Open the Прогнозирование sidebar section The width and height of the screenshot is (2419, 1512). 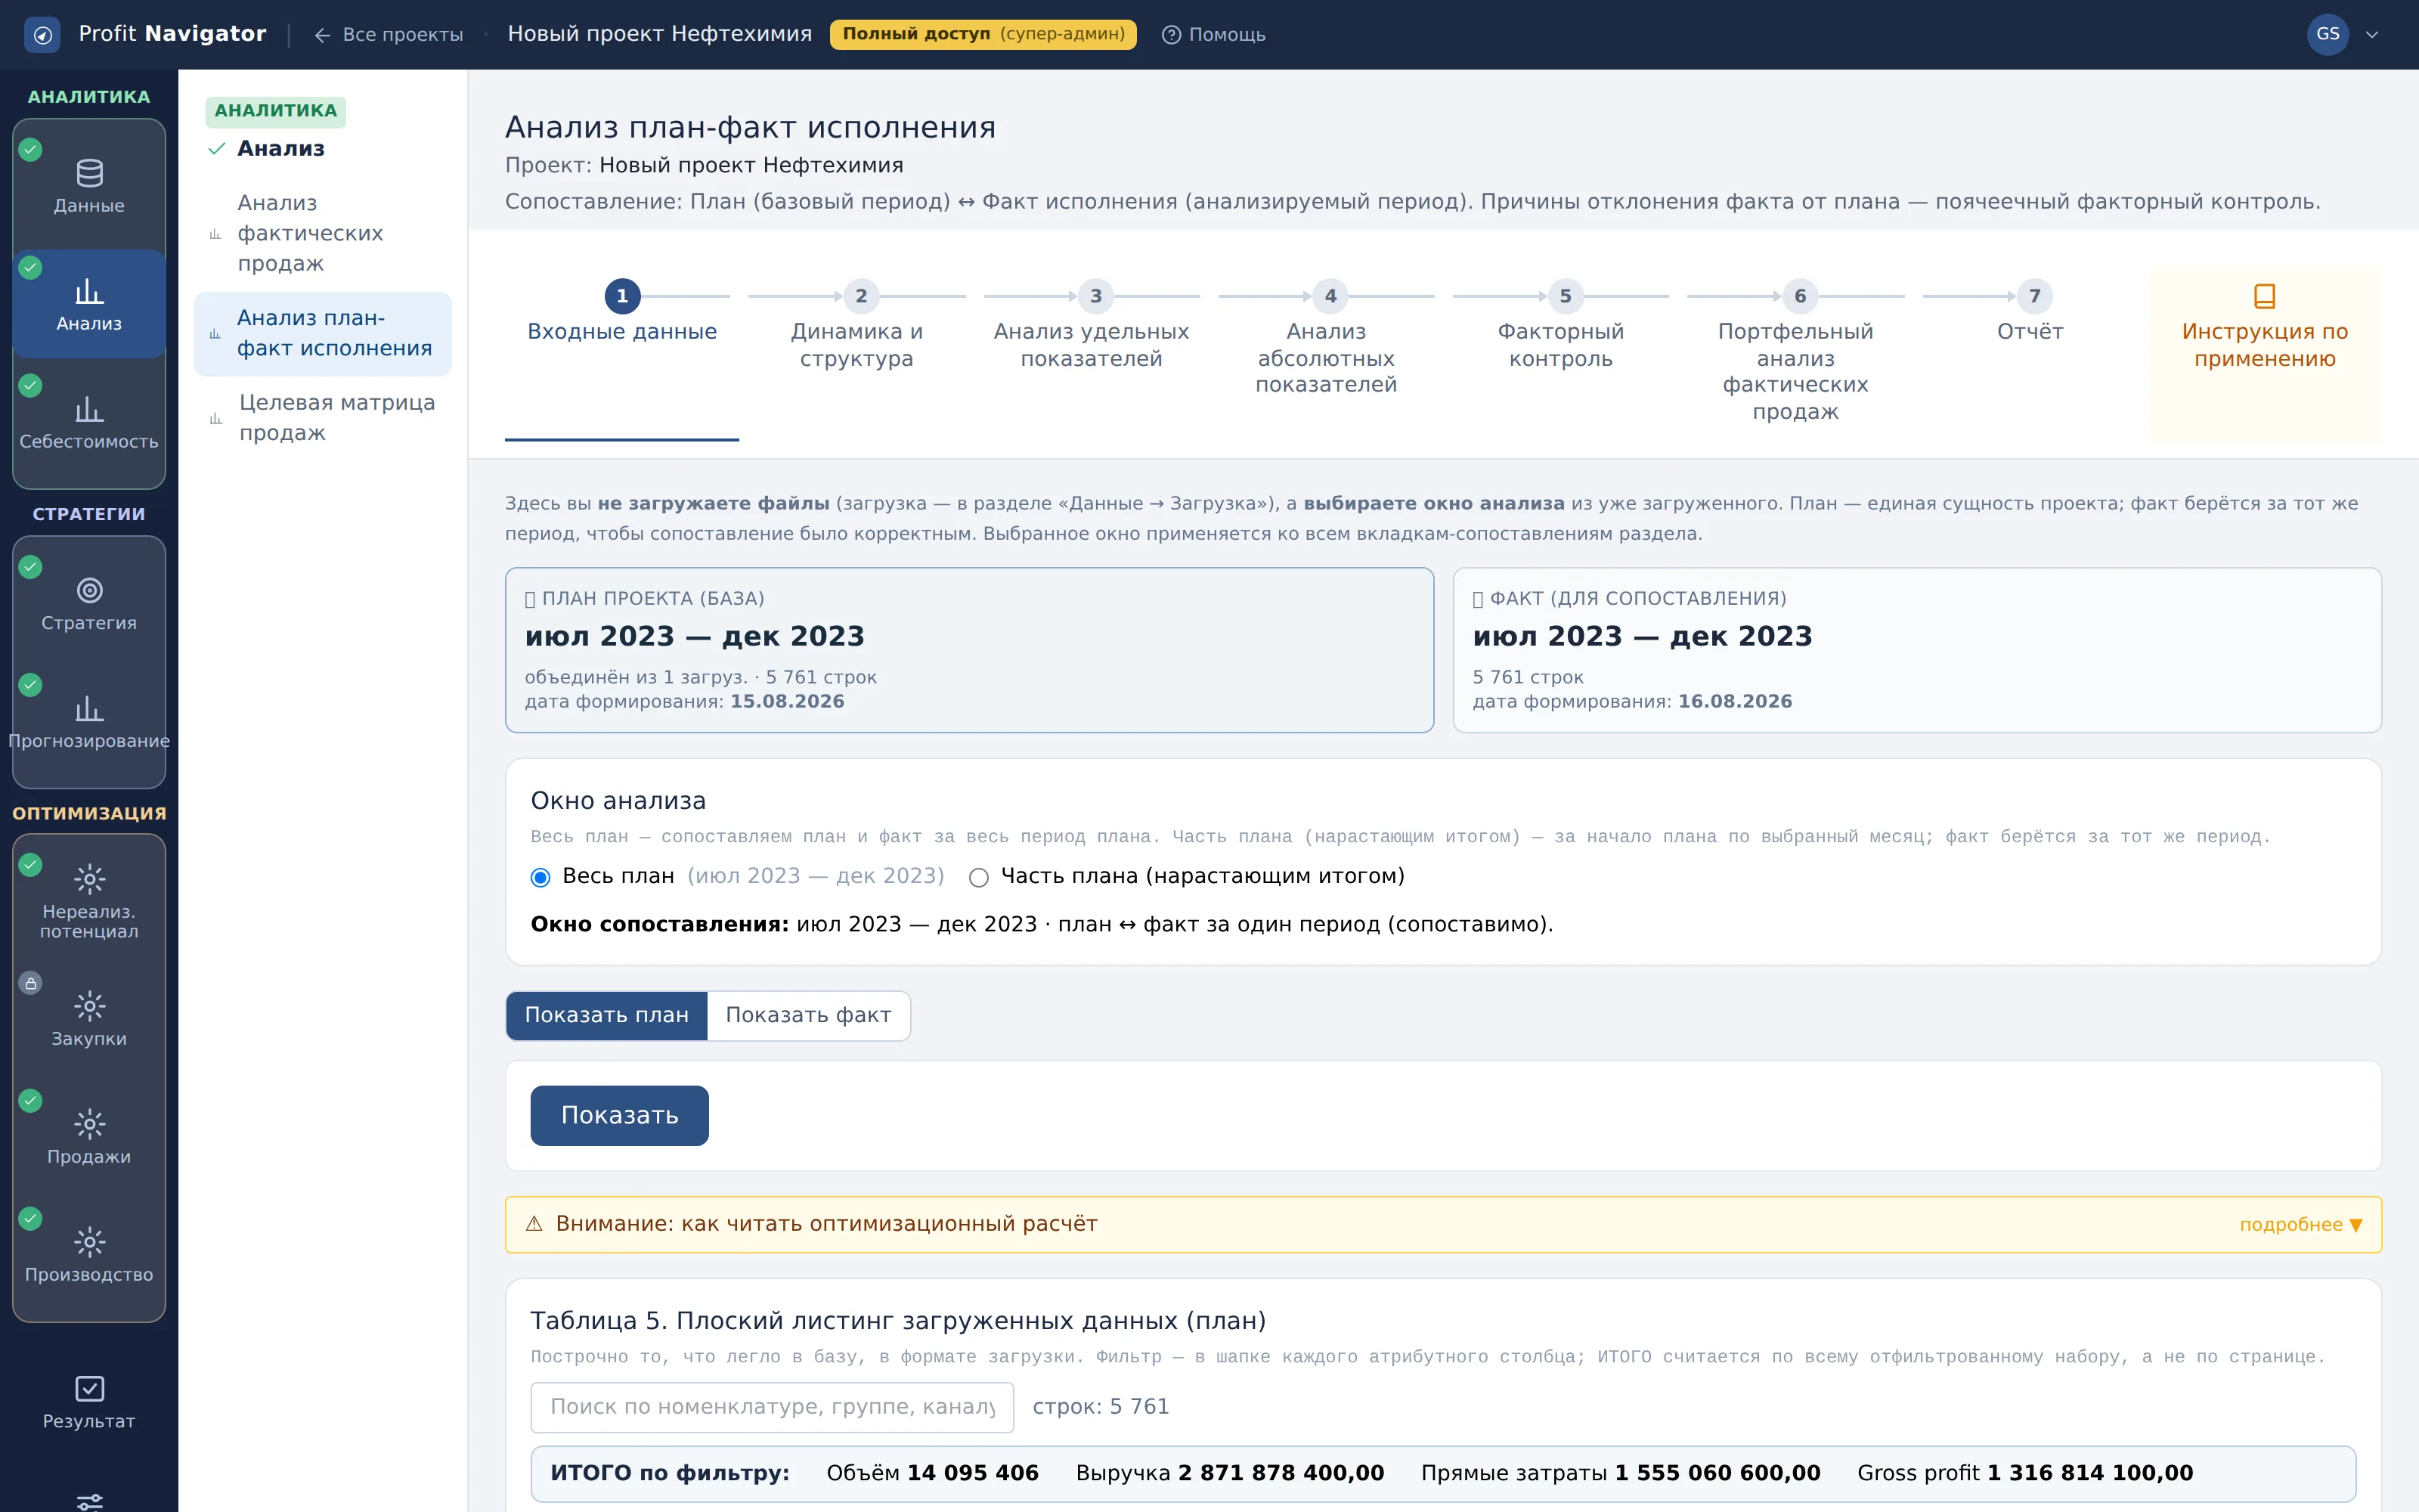pyautogui.click(x=89, y=721)
